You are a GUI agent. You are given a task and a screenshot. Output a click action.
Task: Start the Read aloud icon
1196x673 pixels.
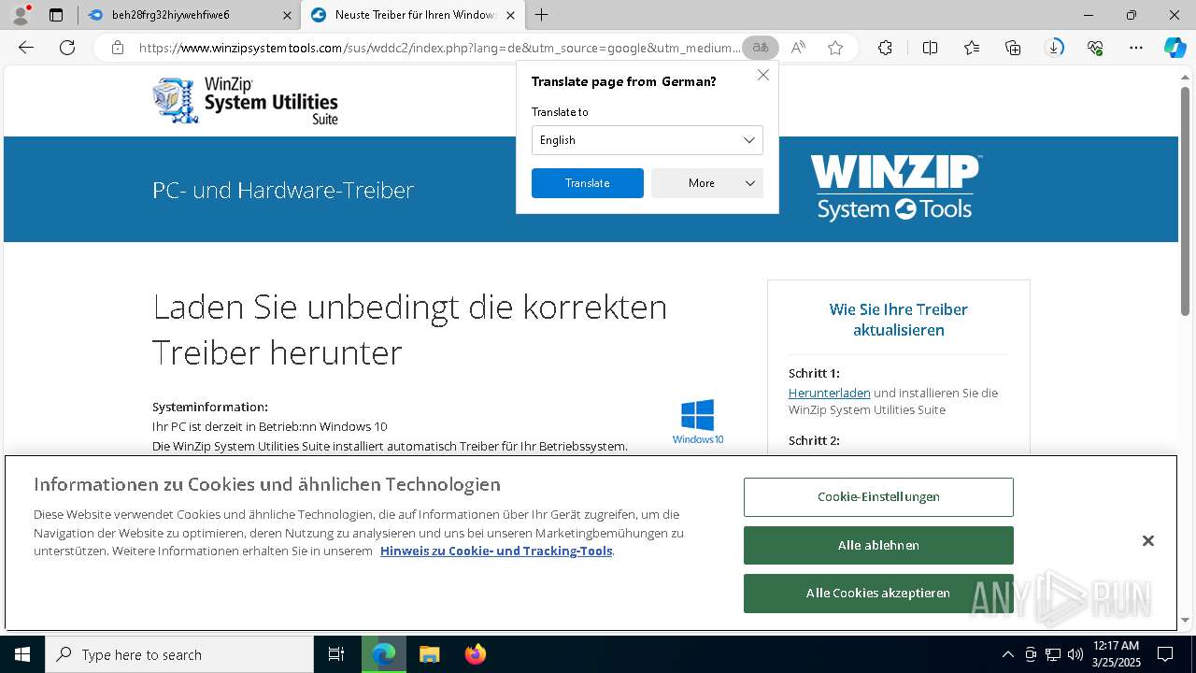coord(798,48)
